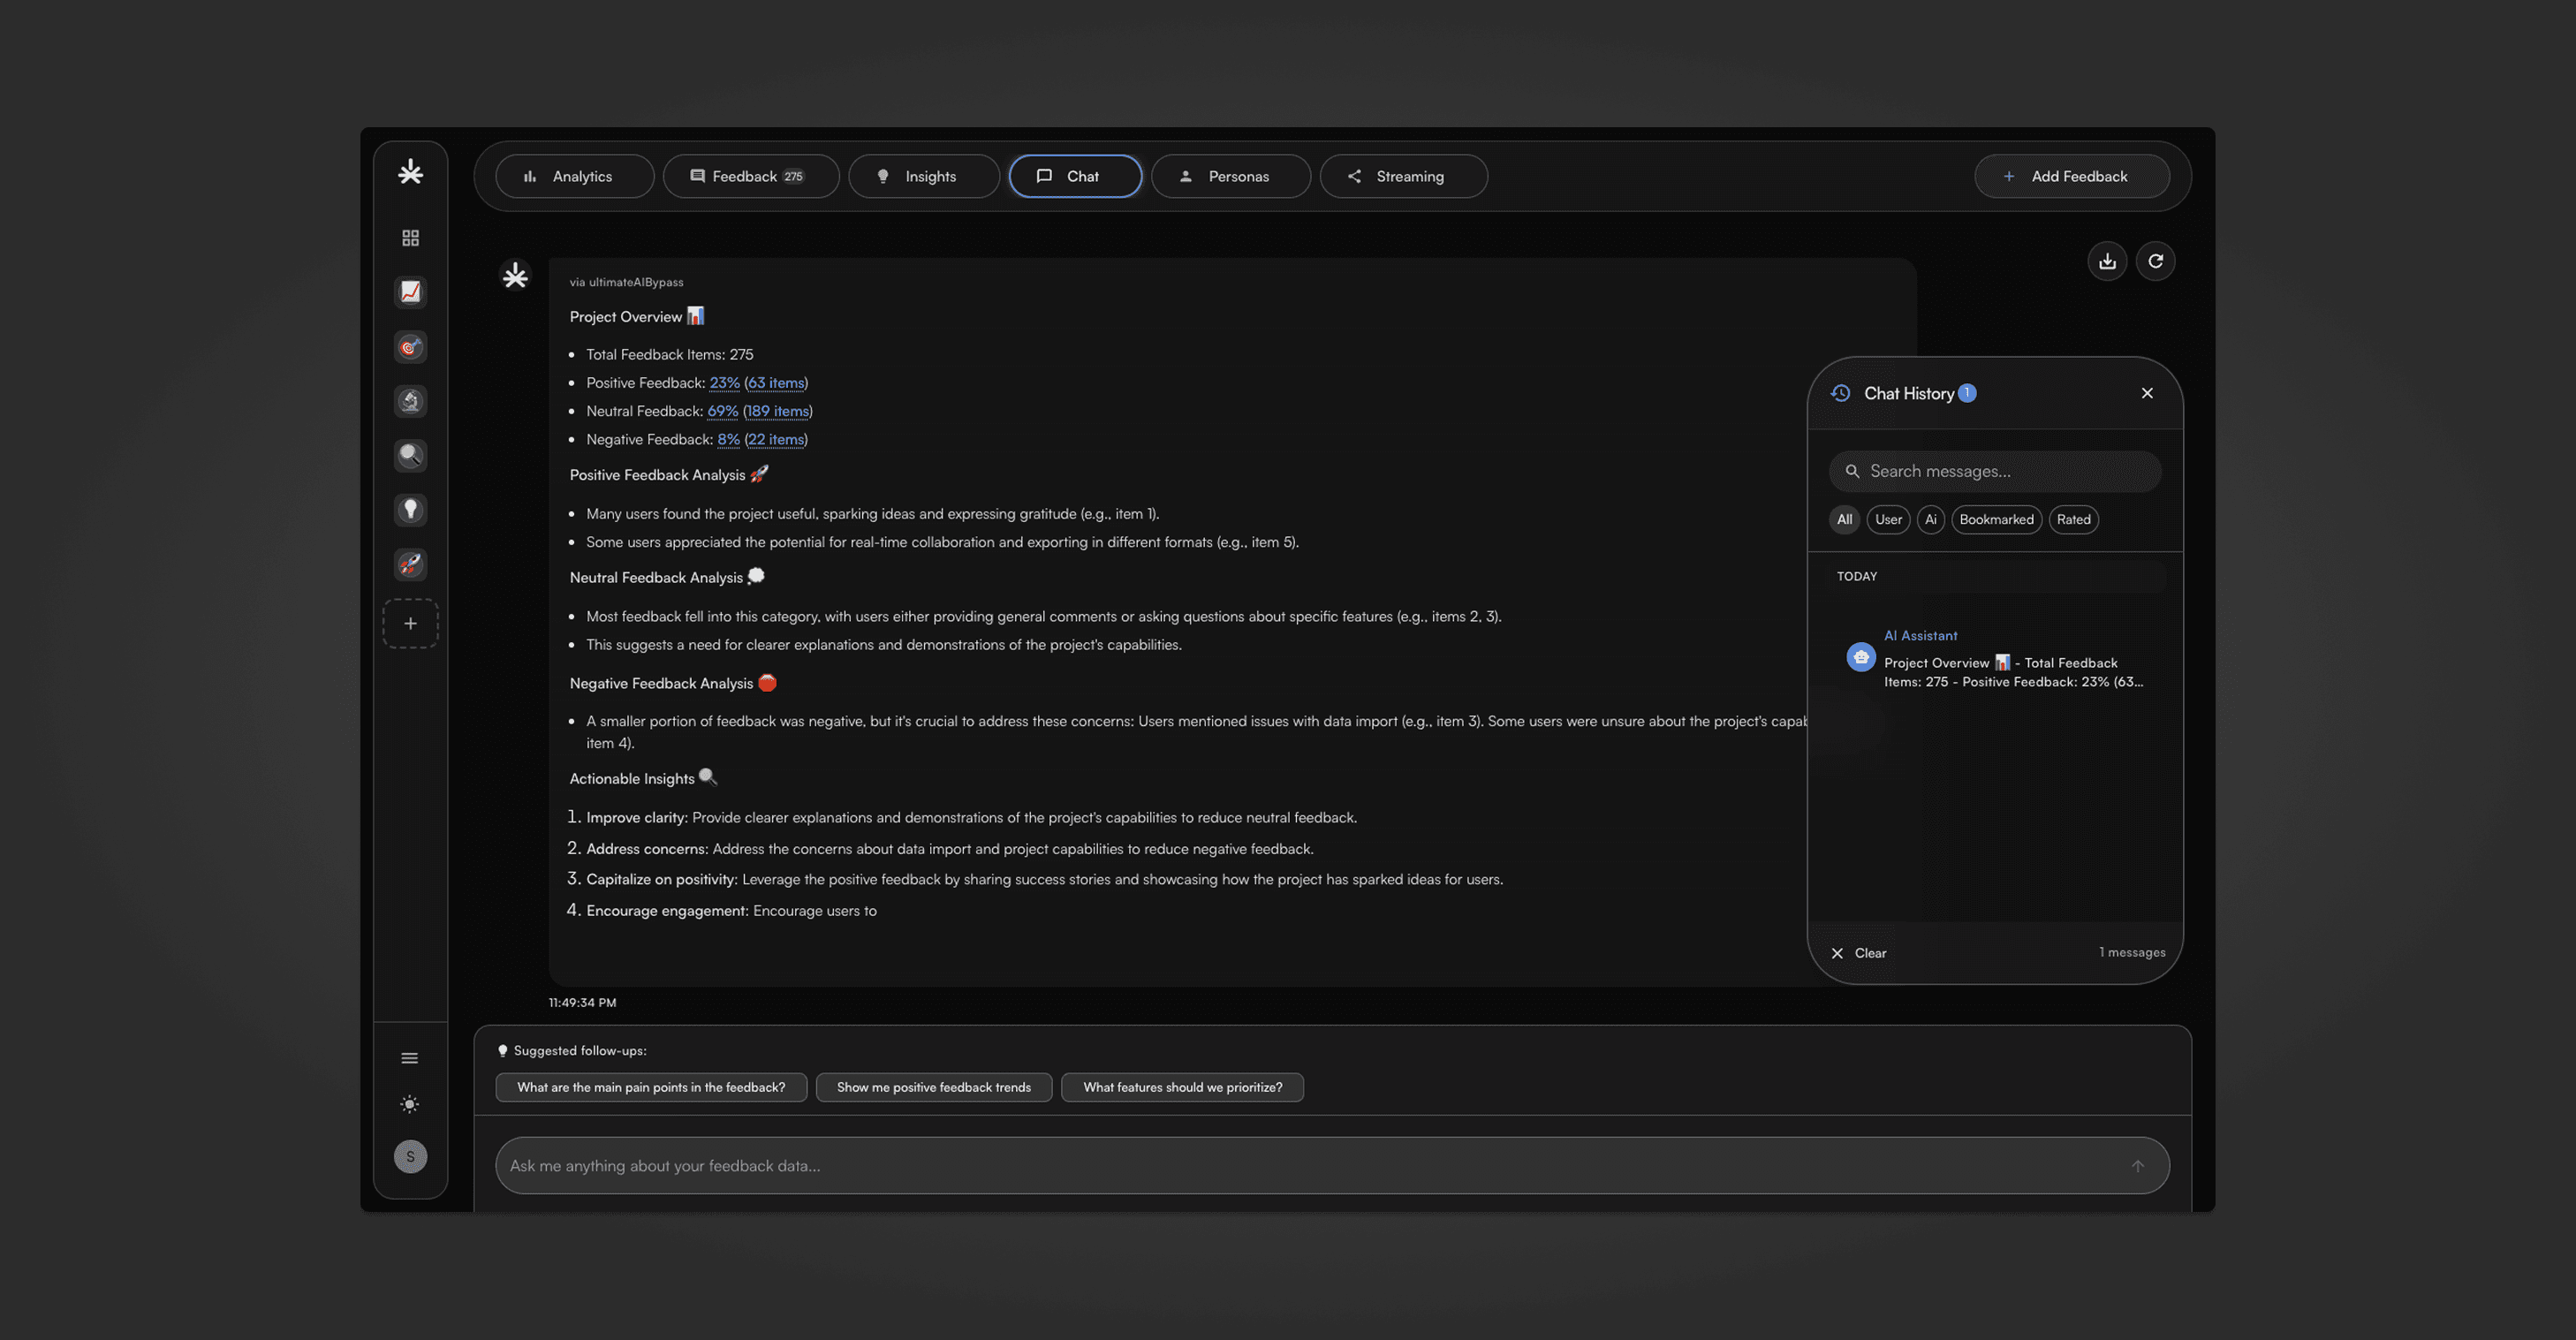Screen dimensions: 2576x1340
Task: Select the target dart project icon
Action: coord(410,347)
